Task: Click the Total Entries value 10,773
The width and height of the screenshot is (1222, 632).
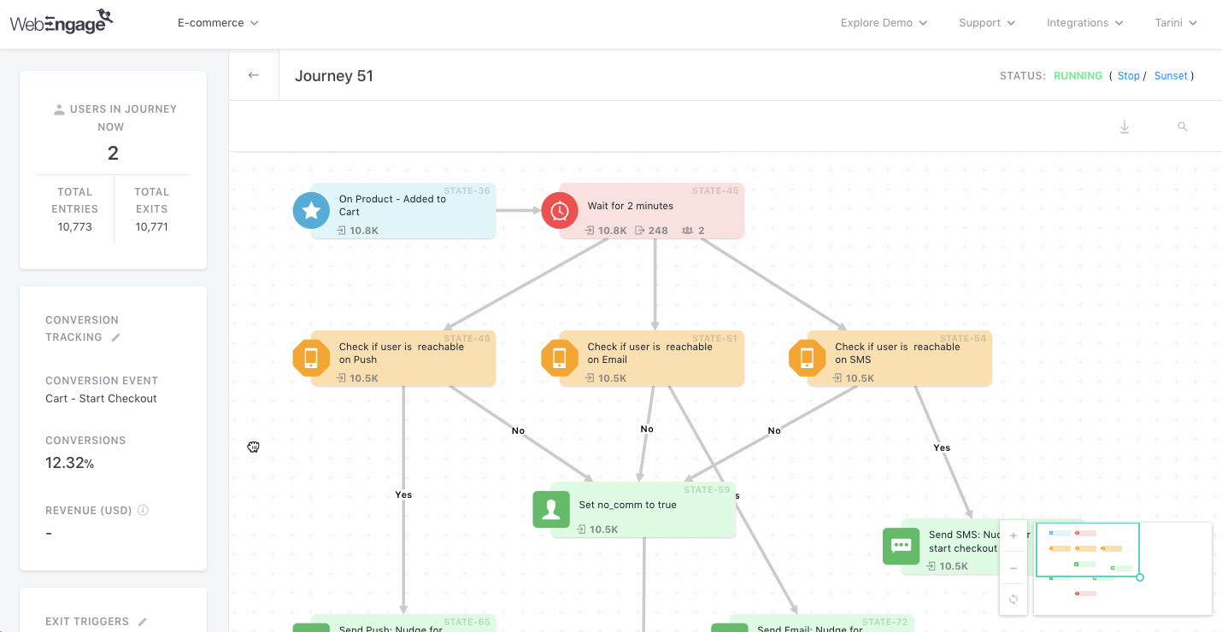Action: [75, 226]
